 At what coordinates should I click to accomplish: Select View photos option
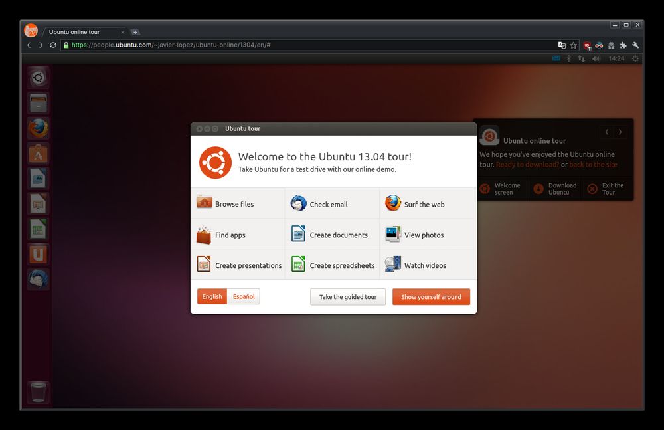pos(428,234)
